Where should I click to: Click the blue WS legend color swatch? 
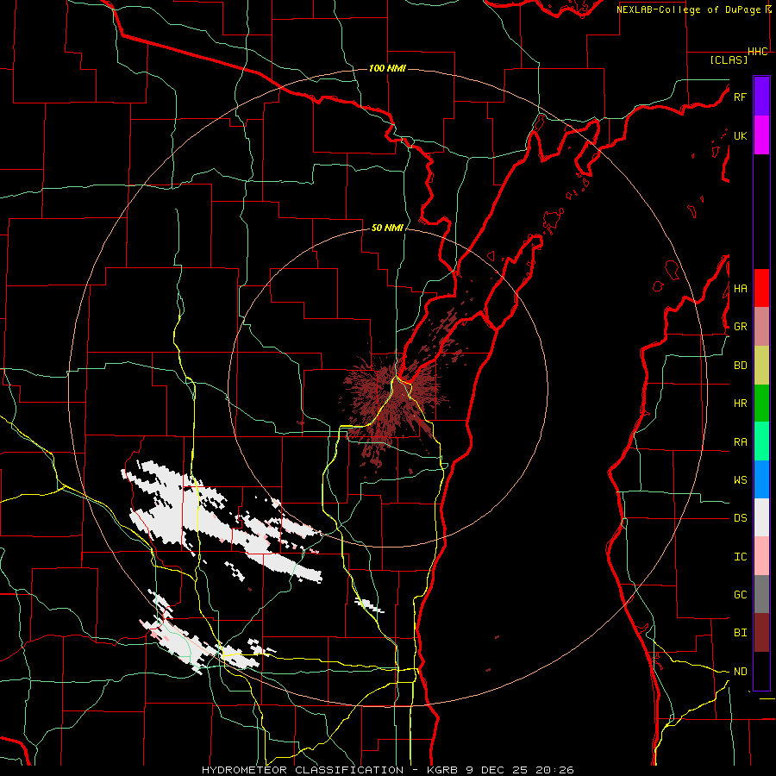pyautogui.click(x=761, y=479)
